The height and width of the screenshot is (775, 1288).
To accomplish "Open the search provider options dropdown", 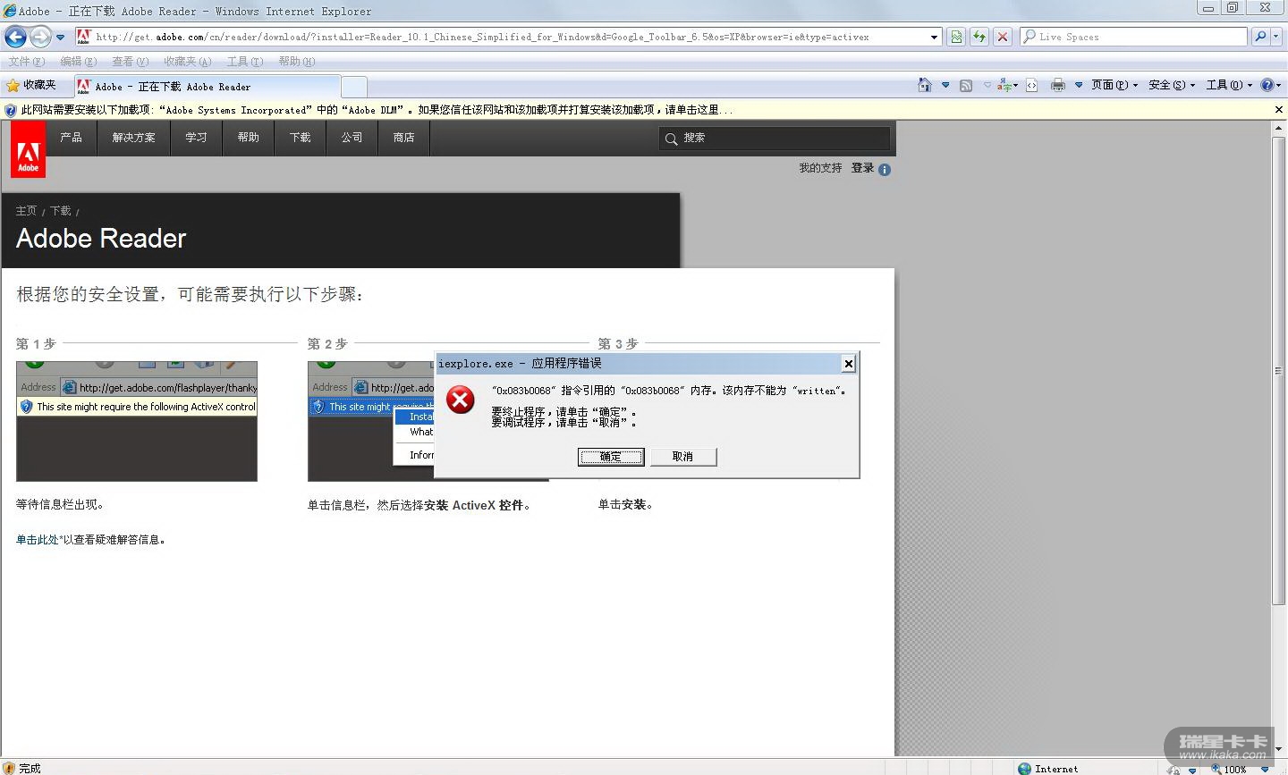I will [x=1276, y=38].
